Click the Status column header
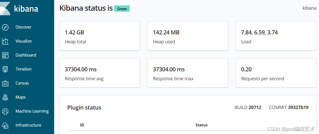The width and height of the screenshot is (319, 134). coord(202,125)
